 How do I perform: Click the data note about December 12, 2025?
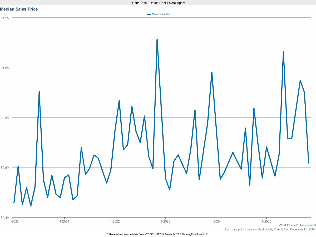(270, 229)
